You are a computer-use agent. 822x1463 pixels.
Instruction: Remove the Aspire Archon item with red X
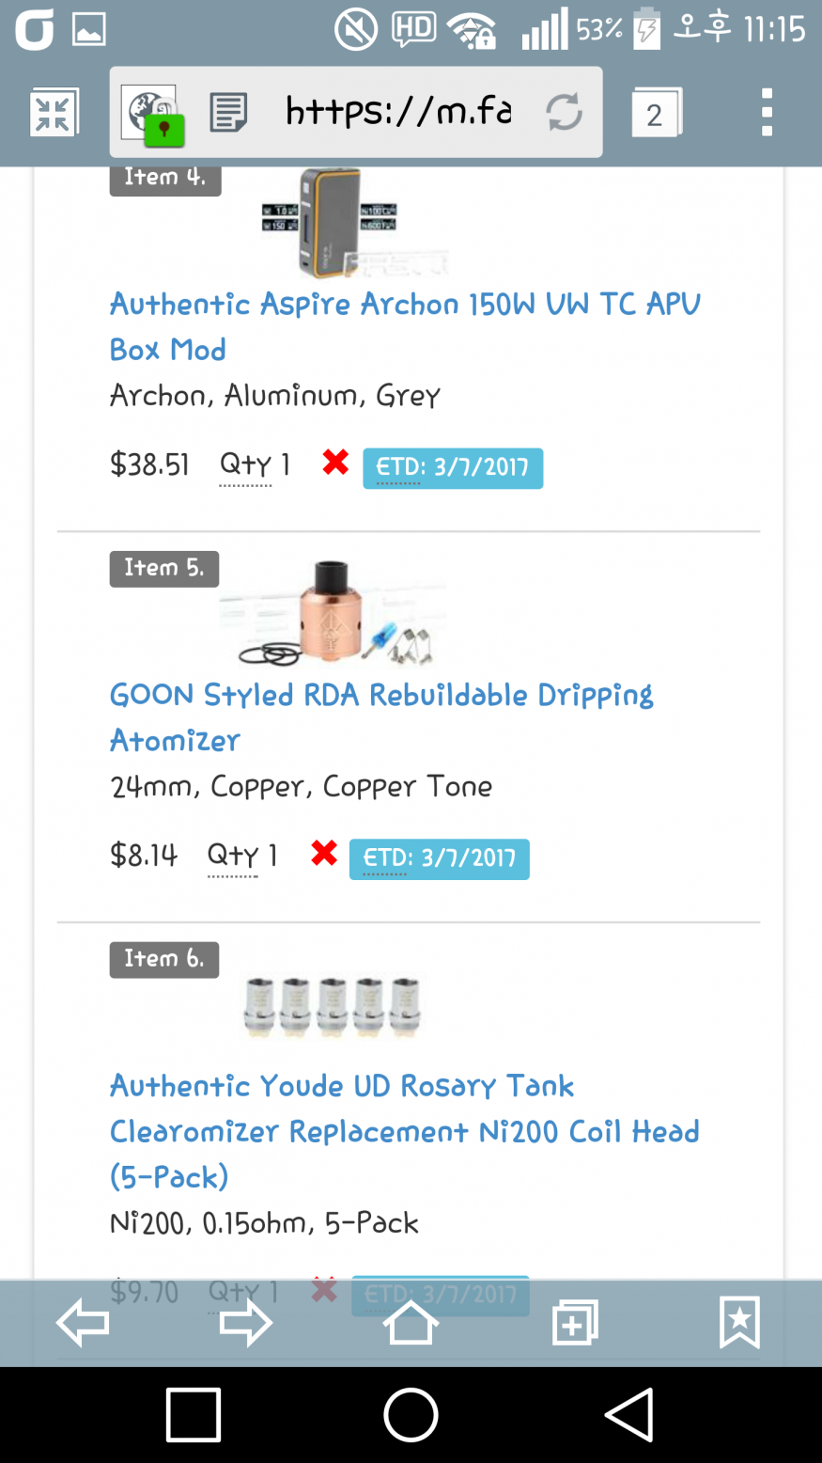pos(335,463)
